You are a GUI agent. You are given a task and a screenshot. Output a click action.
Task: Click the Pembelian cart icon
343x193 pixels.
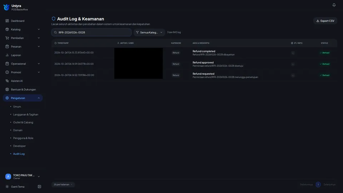[7, 38]
